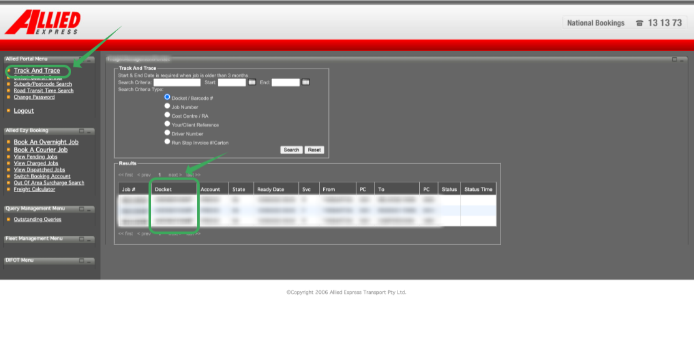The width and height of the screenshot is (694, 353).
Task: Minimize the Fleet Management Menu panel
Action: 89,239
